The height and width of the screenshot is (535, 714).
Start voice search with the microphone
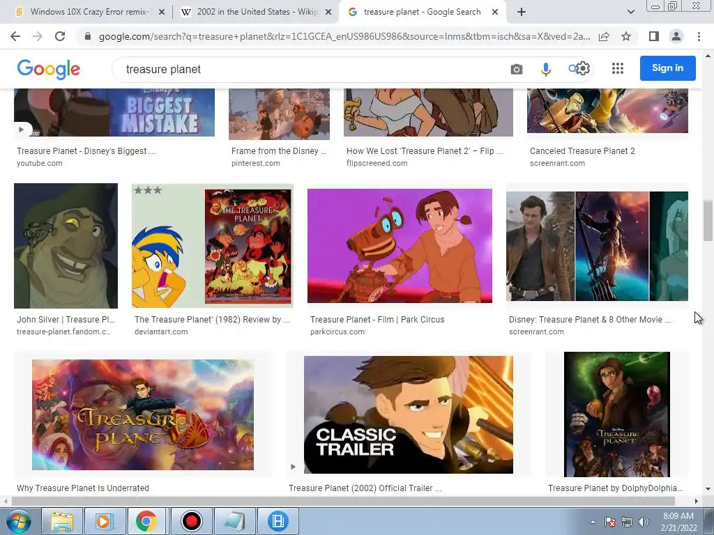pyautogui.click(x=545, y=69)
